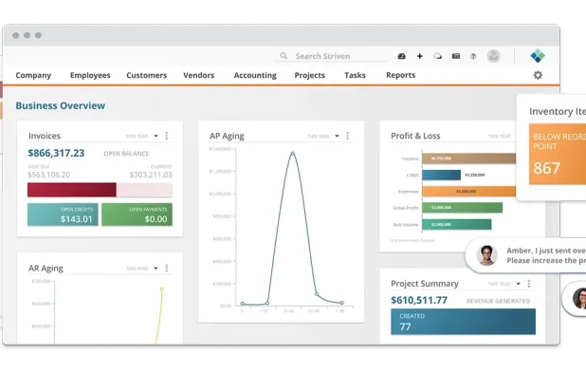Click the COGS blue bar
This screenshot has height=374, width=586.
coord(441,175)
